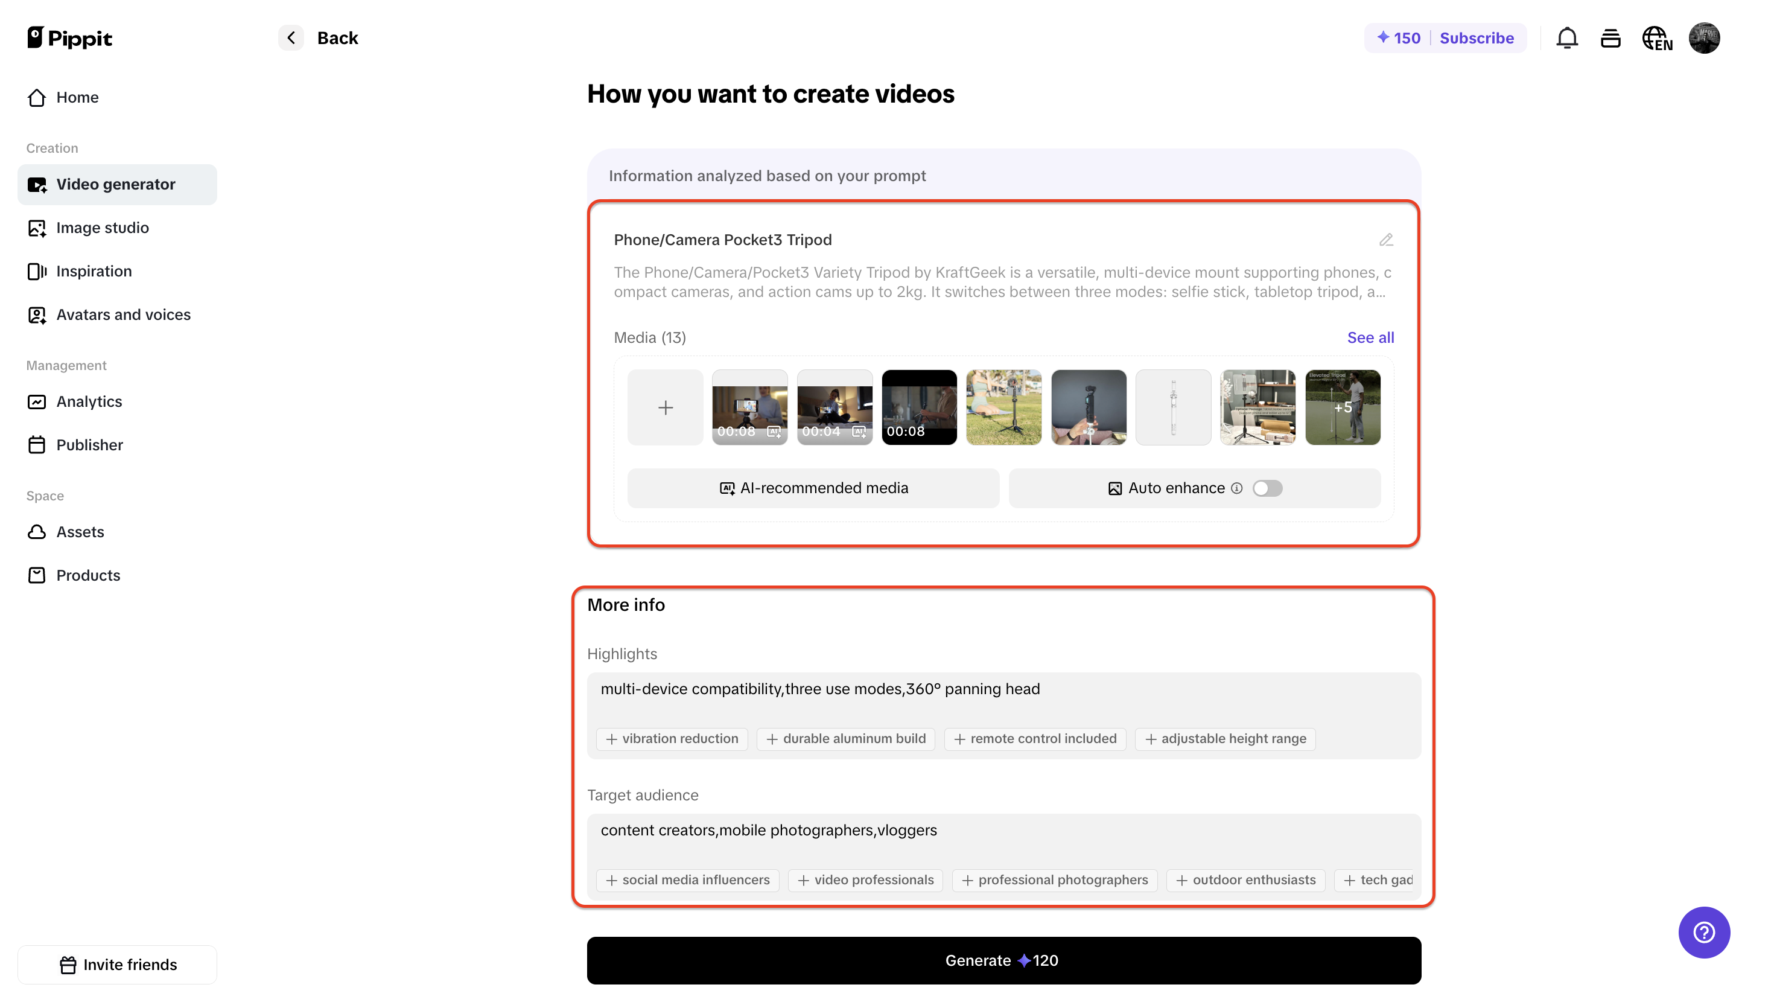Expand the +5 thumbnail to view more media
1774x1002 pixels.
pyautogui.click(x=1341, y=407)
